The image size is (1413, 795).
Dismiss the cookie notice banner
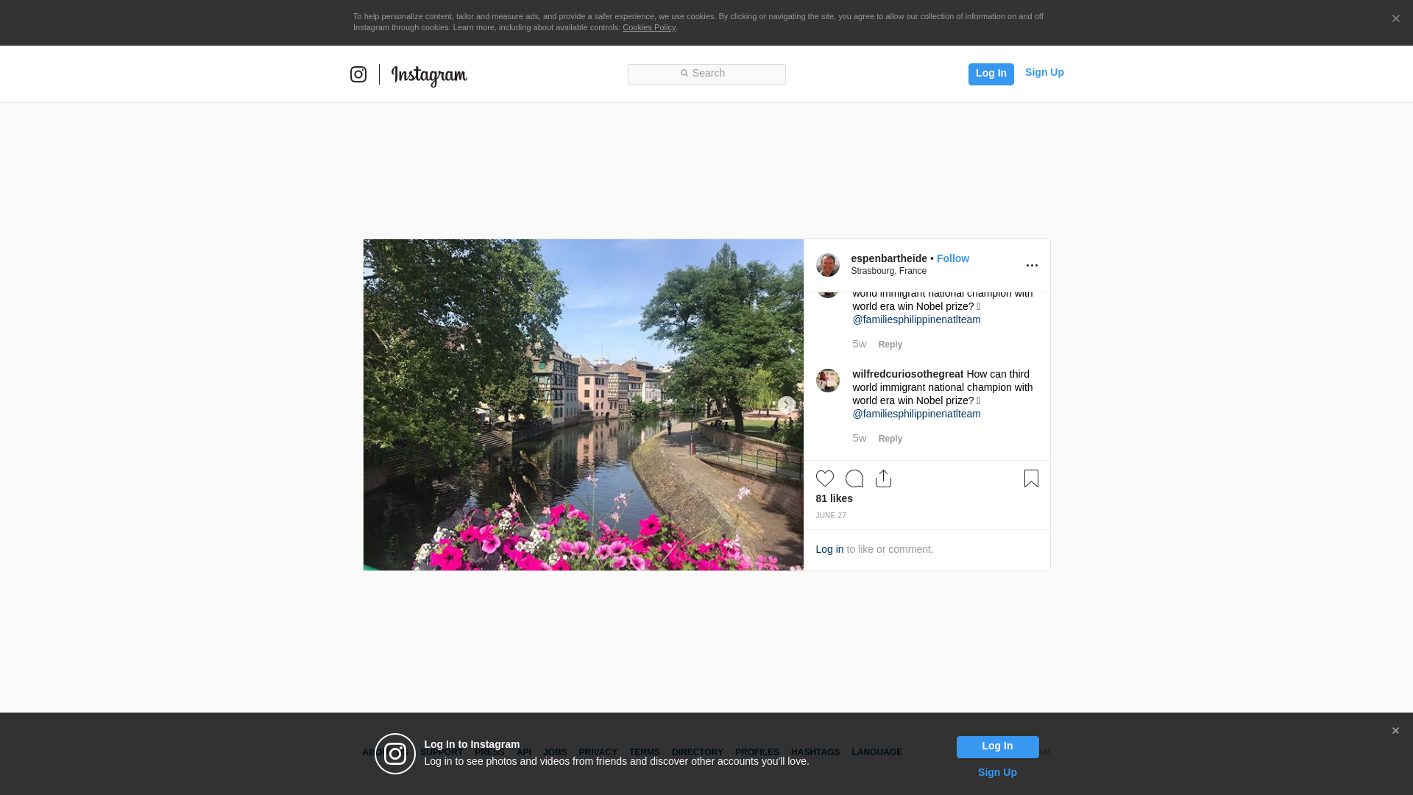coord(1395,18)
